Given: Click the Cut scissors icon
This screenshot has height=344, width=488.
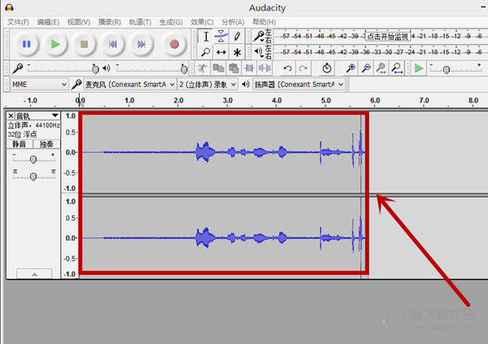Looking at the screenshot, I should pyautogui.click(x=203, y=68).
